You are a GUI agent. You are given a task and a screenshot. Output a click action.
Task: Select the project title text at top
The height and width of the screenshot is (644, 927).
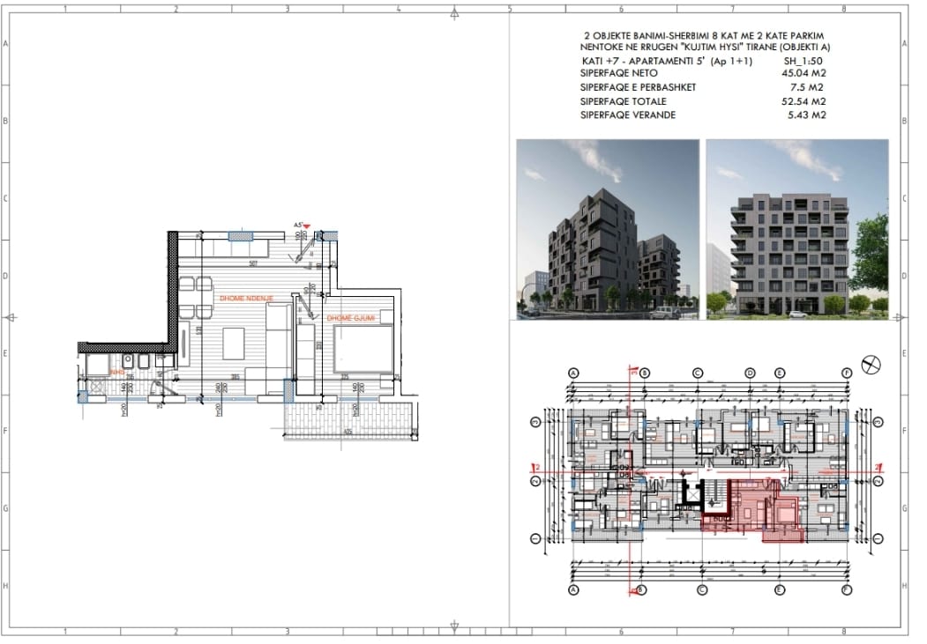pos(701,41)
